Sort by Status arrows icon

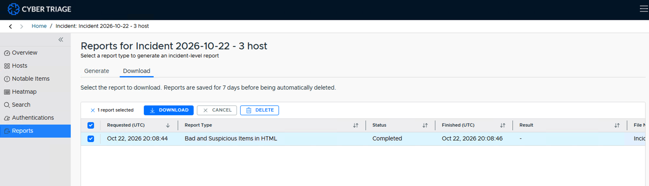click(x=425, y=125)
